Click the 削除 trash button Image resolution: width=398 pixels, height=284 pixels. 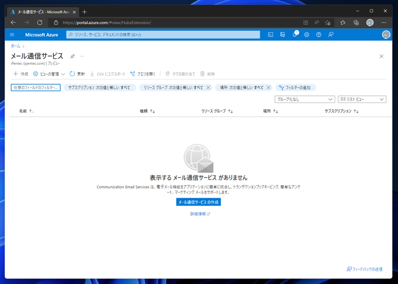[x=207, y=74]
